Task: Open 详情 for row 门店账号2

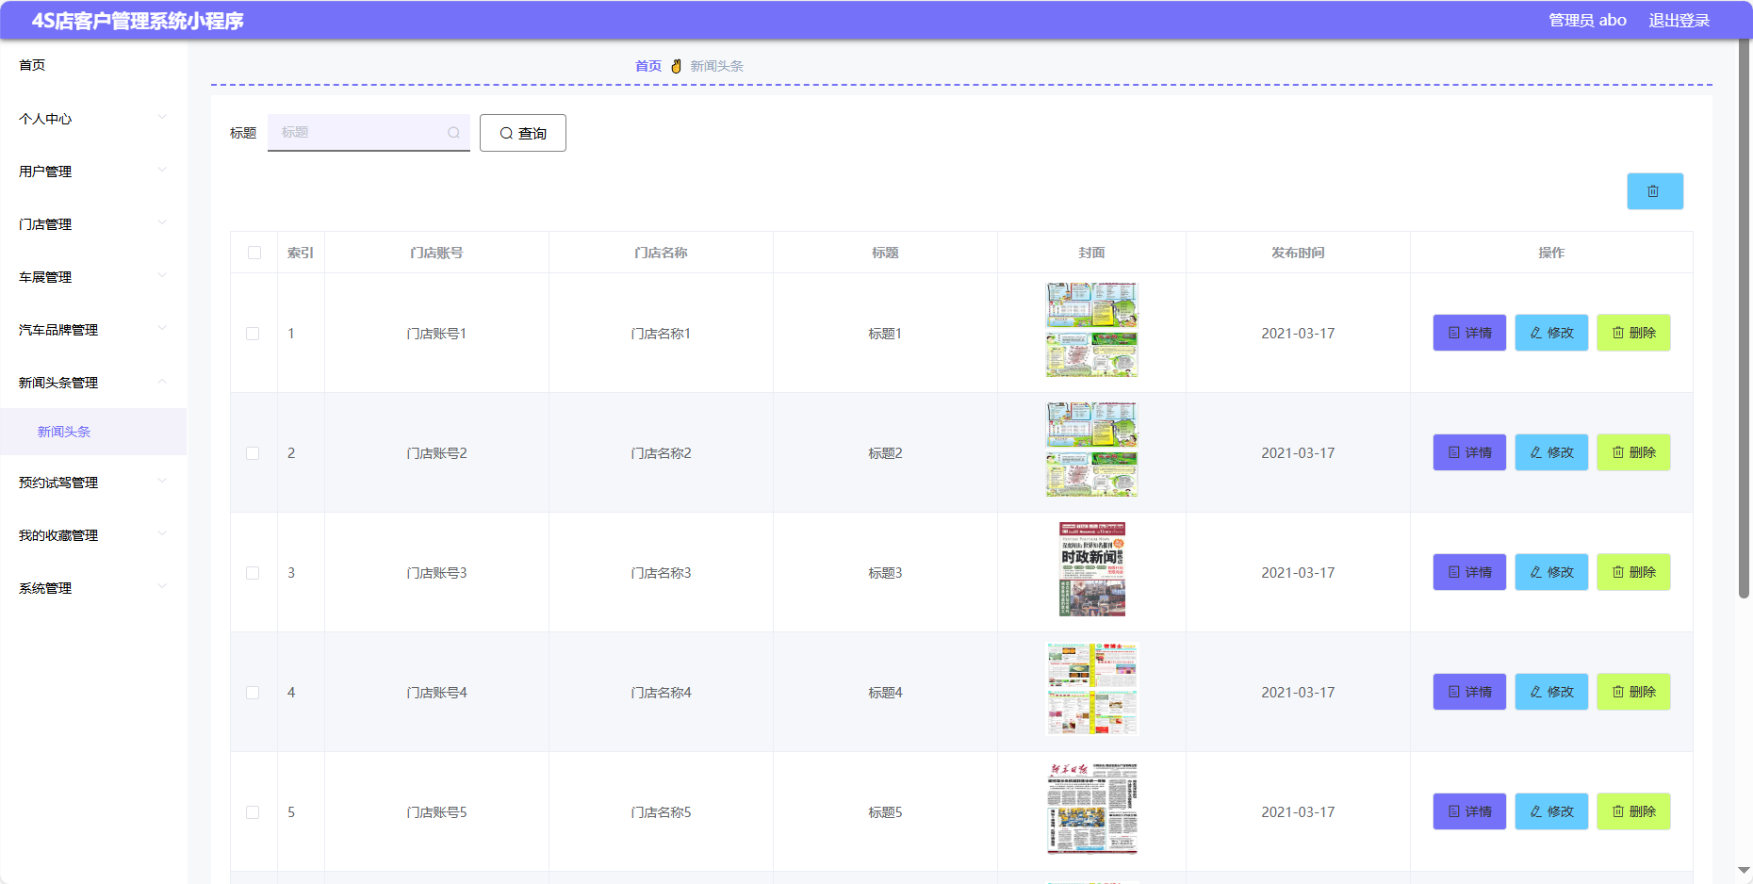Action: (1469, 452)
